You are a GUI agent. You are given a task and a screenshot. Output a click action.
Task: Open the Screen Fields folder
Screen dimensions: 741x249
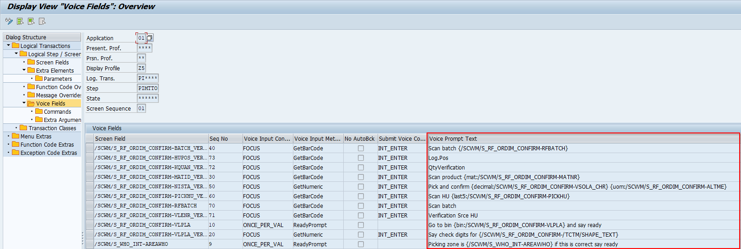[52, 63]
